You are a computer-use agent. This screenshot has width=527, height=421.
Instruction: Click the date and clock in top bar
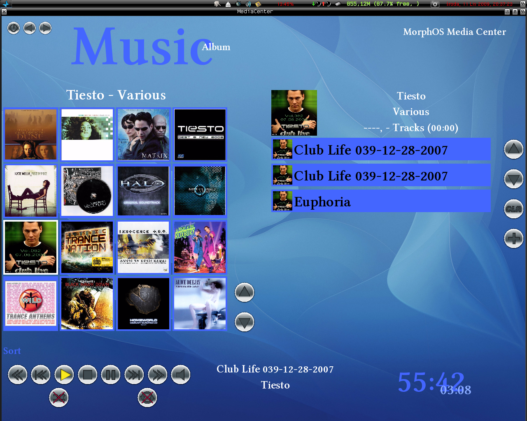[479, 4]
